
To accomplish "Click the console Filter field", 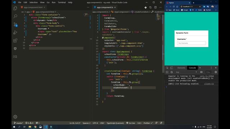I will click(x=208, y=72).
